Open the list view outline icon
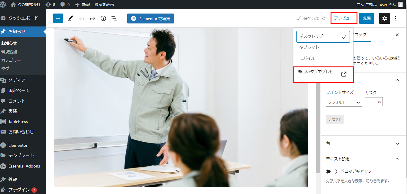Screen dimensions: 407x194 (x=114, y=18)
